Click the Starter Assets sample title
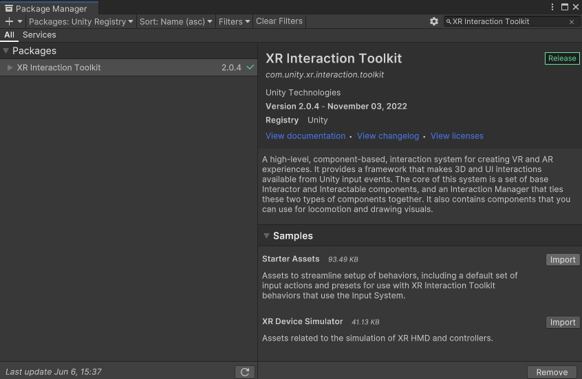 click(290, 259)
